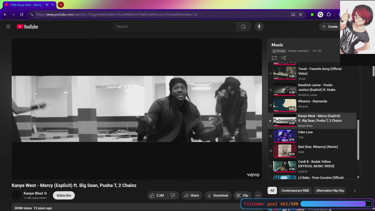
Task: Select the Alternative Hip Hop chip
Action: coord(330,190)
